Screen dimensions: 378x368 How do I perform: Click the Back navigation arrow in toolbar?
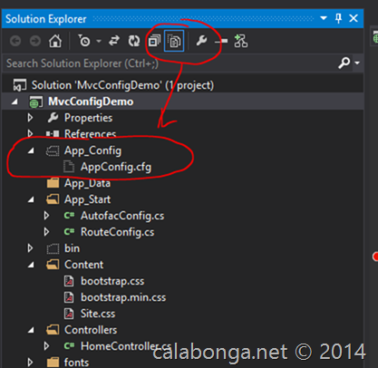pos(15,41)
